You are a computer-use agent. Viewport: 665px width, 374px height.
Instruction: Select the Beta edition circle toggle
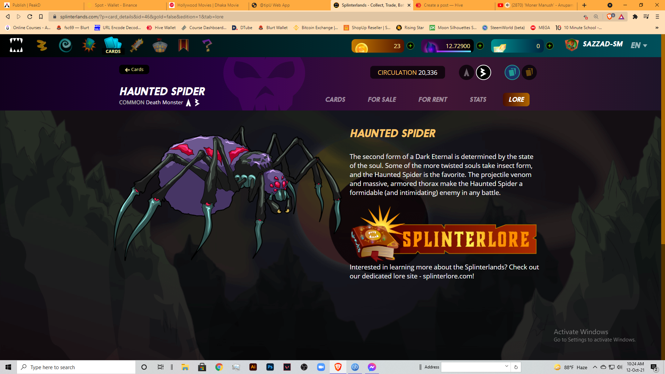coord(484,72)
